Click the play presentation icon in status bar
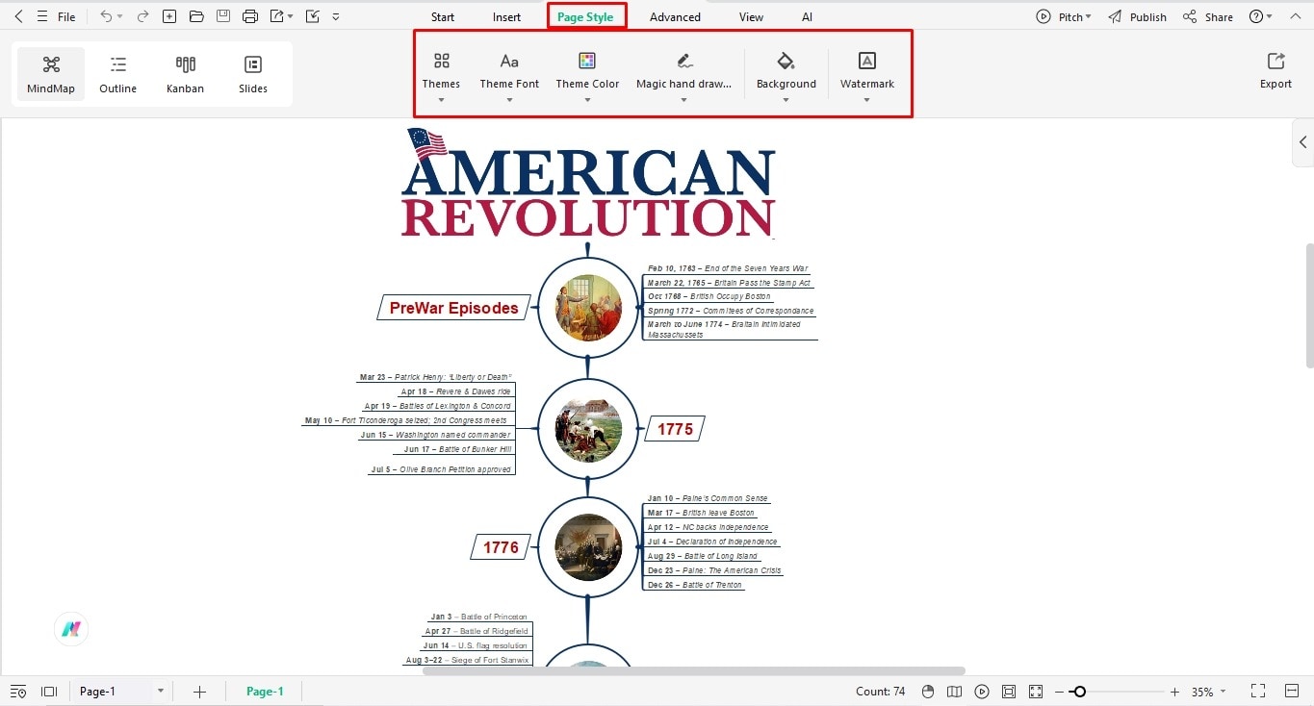1314x706 pixels. (x=982, y=692)
